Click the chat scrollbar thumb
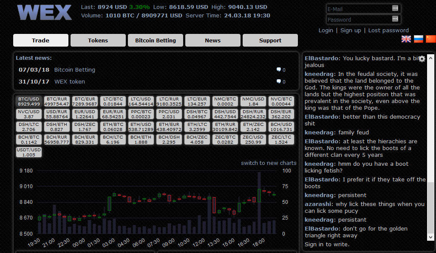This screenshot has height=253, width=436. tap(430, 208)
